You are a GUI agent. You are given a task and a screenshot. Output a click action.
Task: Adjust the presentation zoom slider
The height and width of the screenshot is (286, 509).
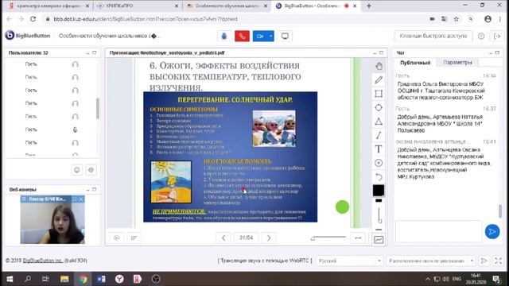tap(328, 238)
